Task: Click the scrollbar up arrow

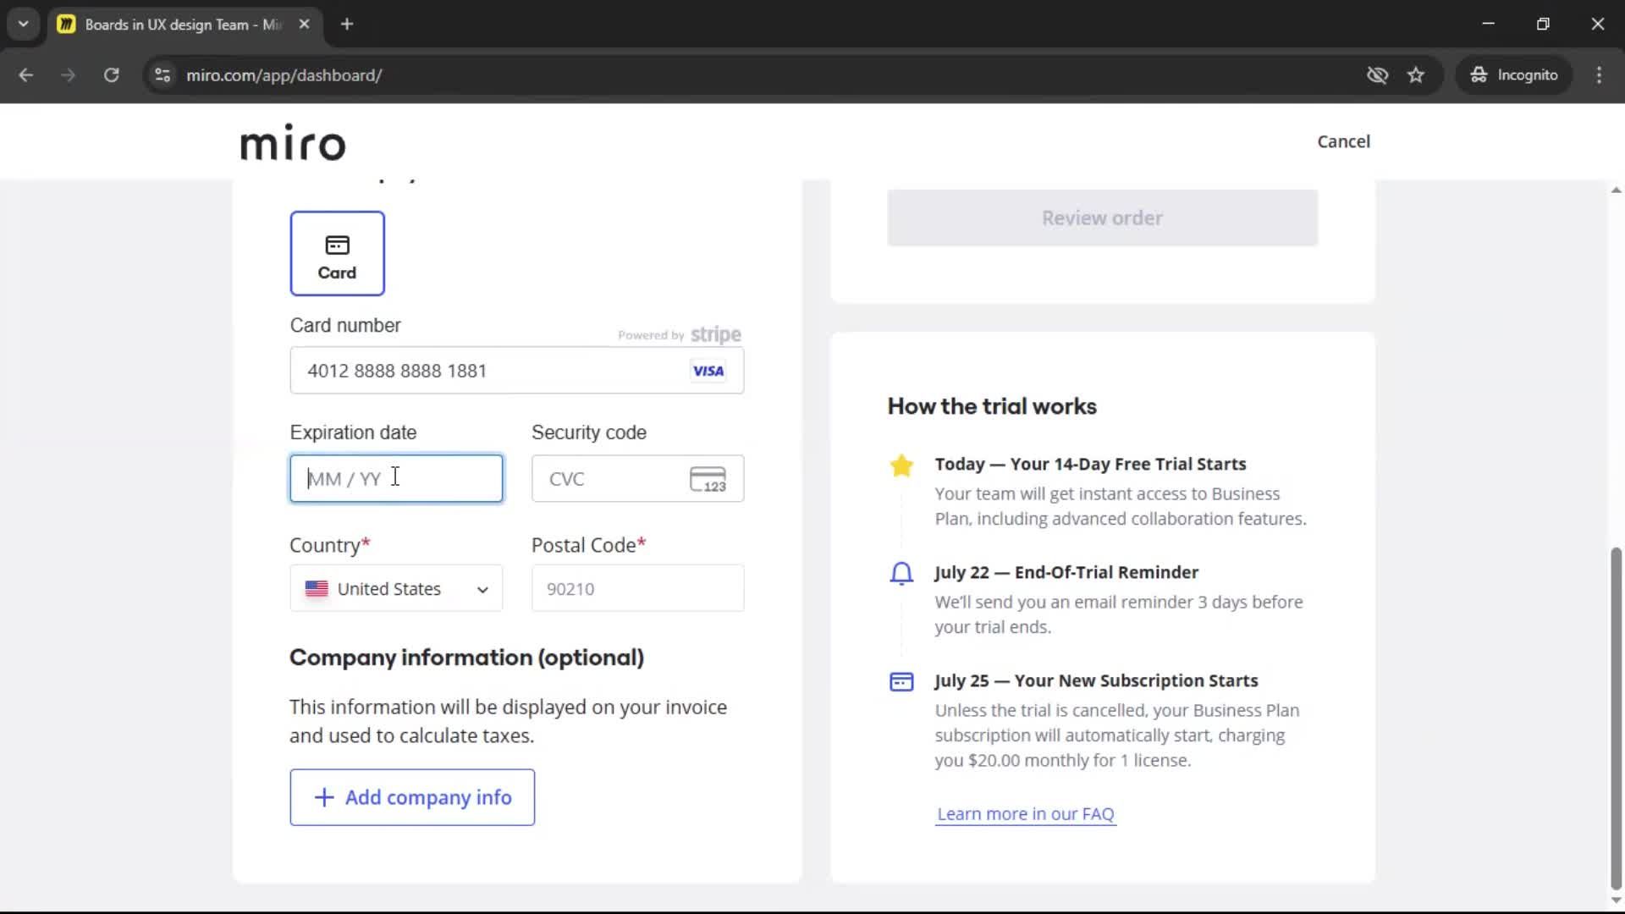Action: tap(1616, 190)
